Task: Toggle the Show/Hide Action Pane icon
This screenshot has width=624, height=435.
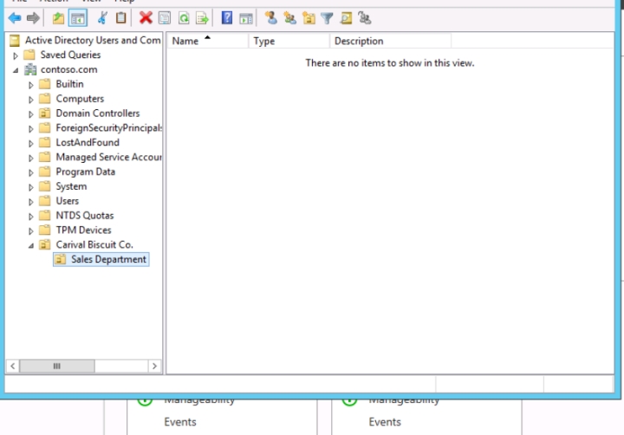Action: (x=246, y=18)
